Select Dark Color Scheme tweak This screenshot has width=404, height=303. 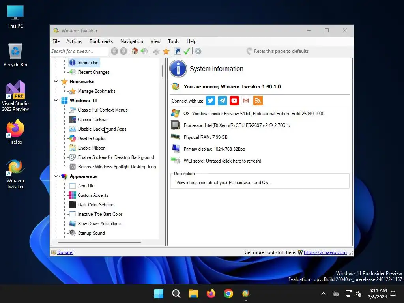pyautogui.click(x=96, y=205)
